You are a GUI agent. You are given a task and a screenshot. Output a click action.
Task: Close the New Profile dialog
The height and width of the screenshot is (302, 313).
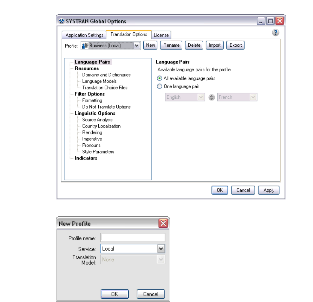[x=163, y=223]
